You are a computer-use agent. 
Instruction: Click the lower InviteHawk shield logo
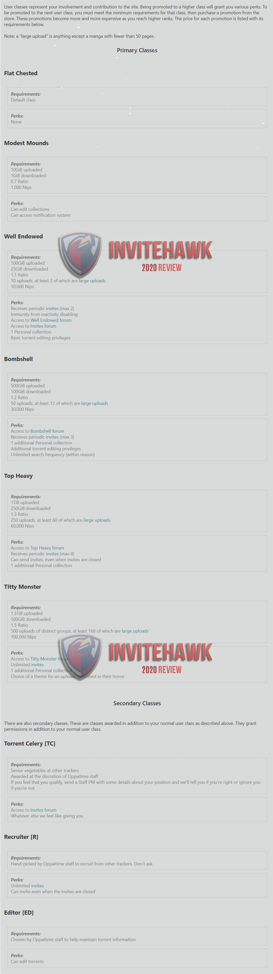80,657
